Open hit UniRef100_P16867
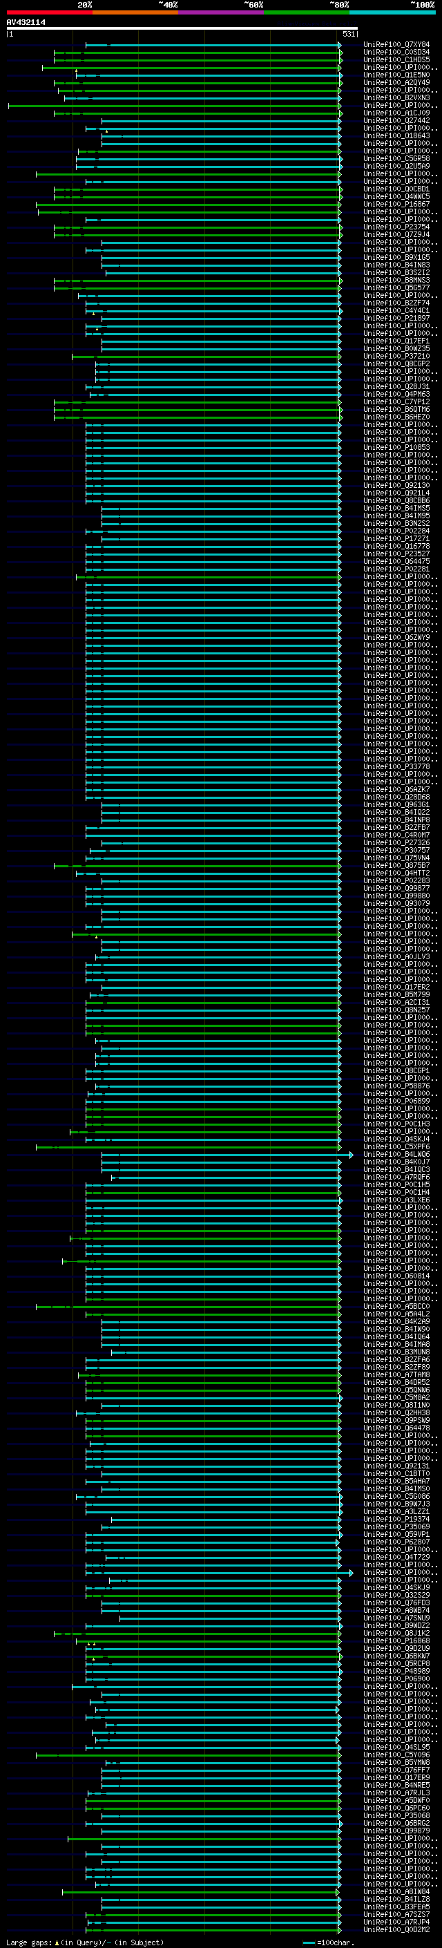 point(396,204)
